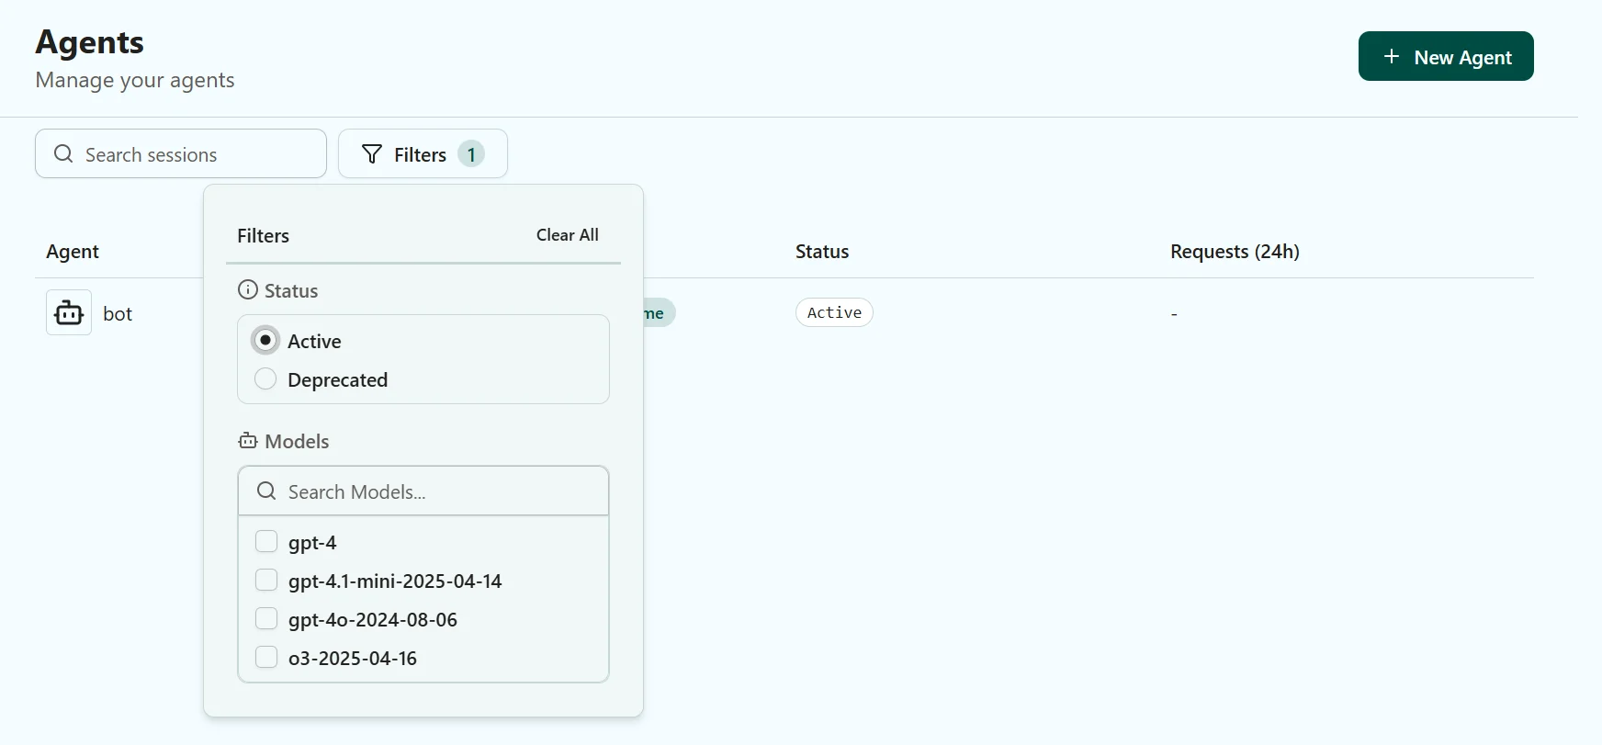
Task: Open the bot agent row name
Action: (118, 313)
